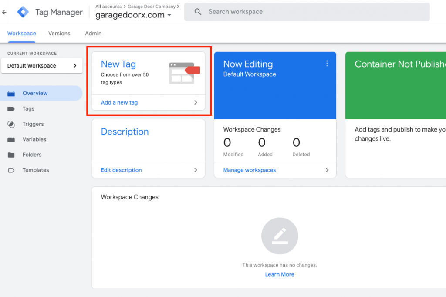Switch to the Workspace tab
Viewport: 446px width, 297px height.
click(22, 33)
